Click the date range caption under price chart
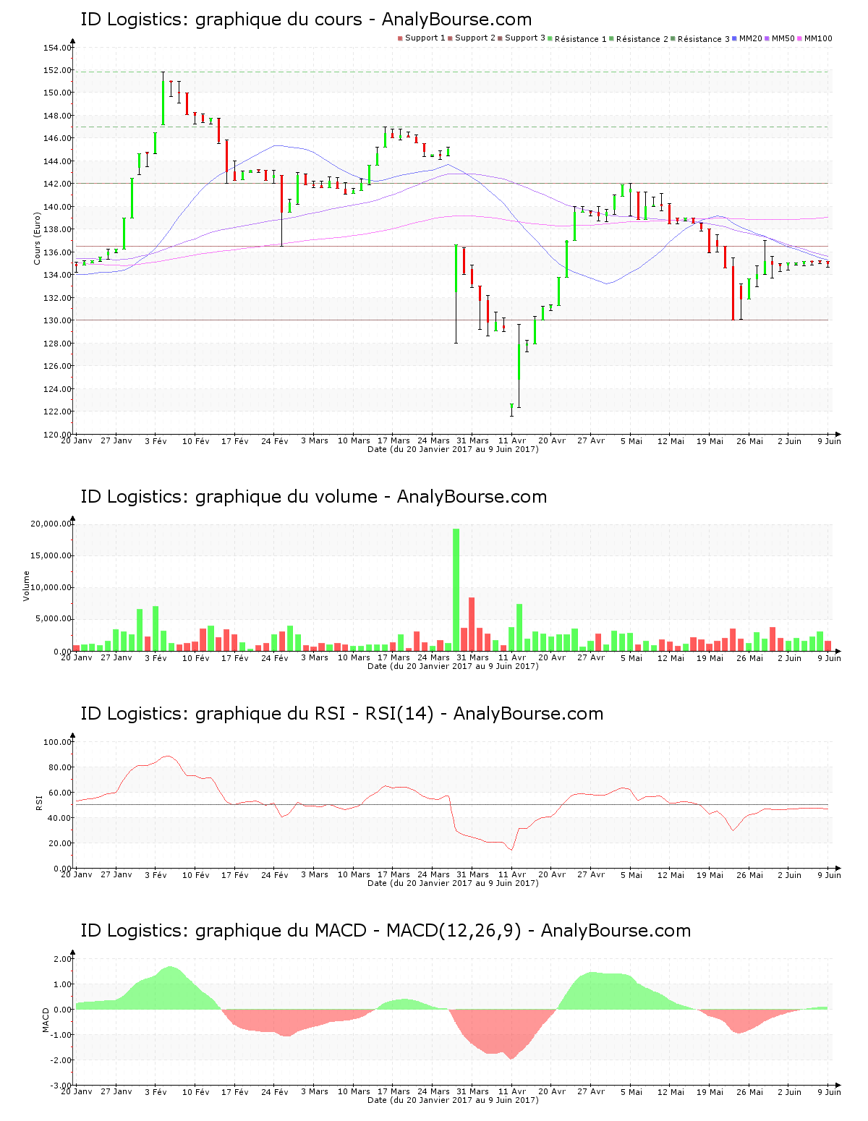The width and height of the screenshot is (868, 1121). coord(453,449)
